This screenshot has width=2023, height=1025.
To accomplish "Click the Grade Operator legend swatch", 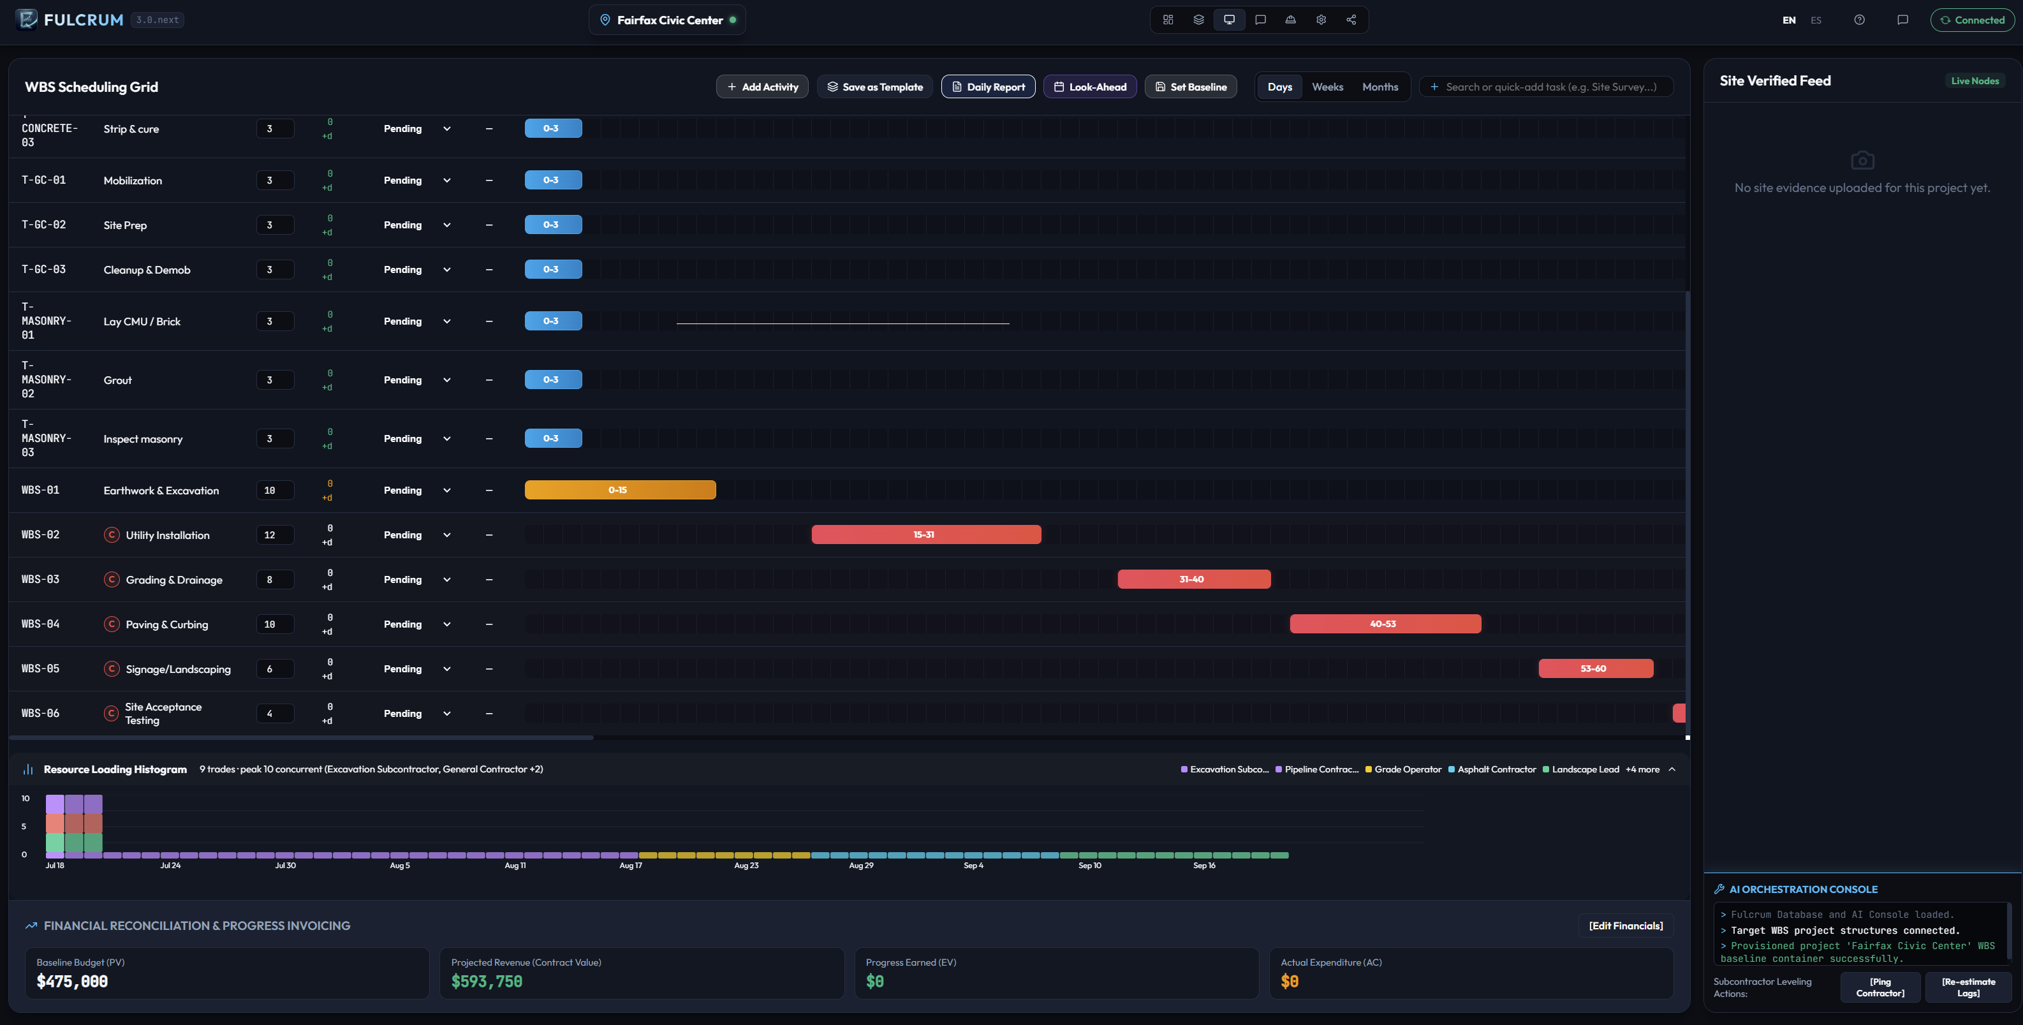I will (1369, 770).
